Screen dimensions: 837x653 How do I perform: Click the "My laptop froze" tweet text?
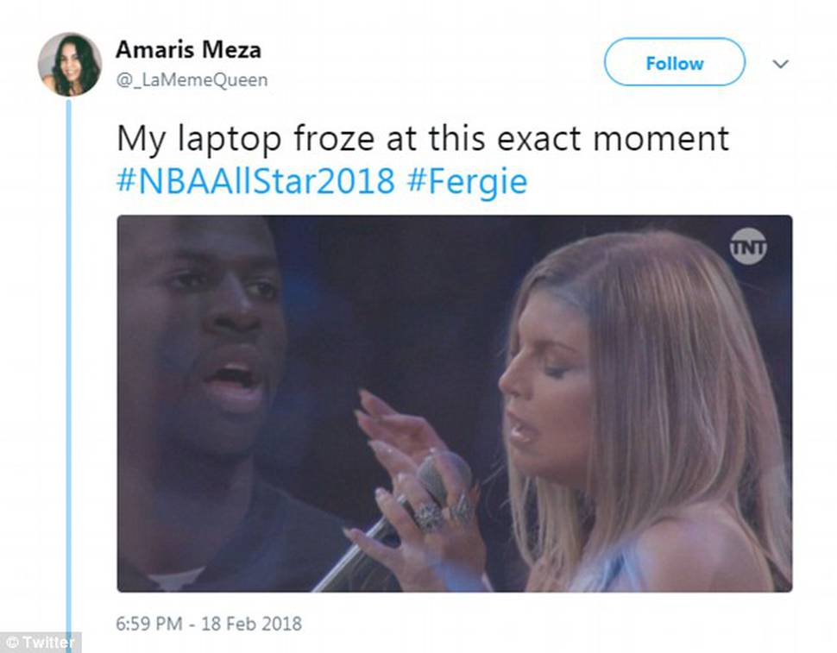coord(422,139)
